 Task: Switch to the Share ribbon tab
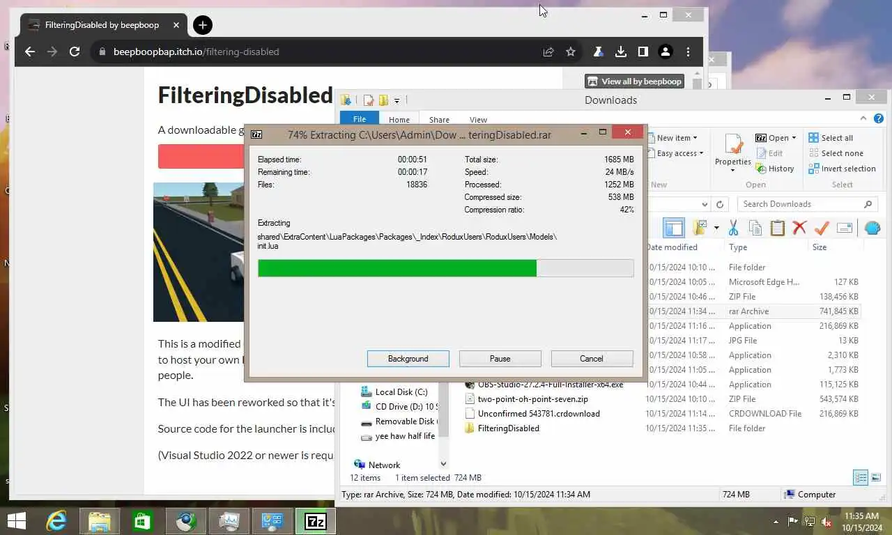point(439,119)
